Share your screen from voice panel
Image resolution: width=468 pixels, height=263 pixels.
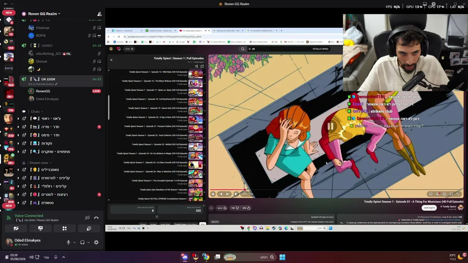click(40, 228)
